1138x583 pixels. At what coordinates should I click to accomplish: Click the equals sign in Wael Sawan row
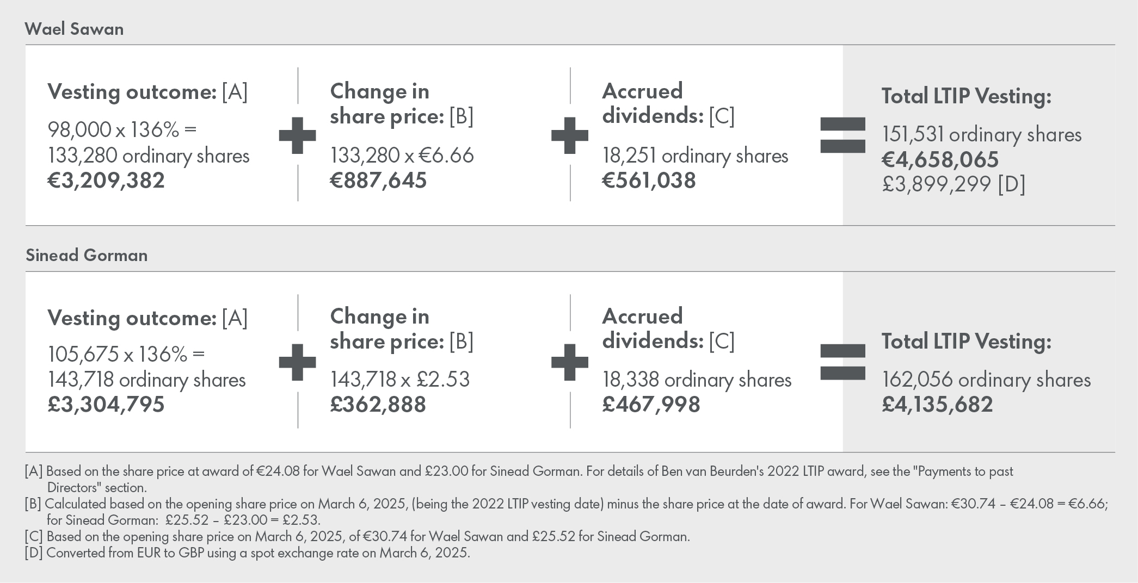pos(842,135)
